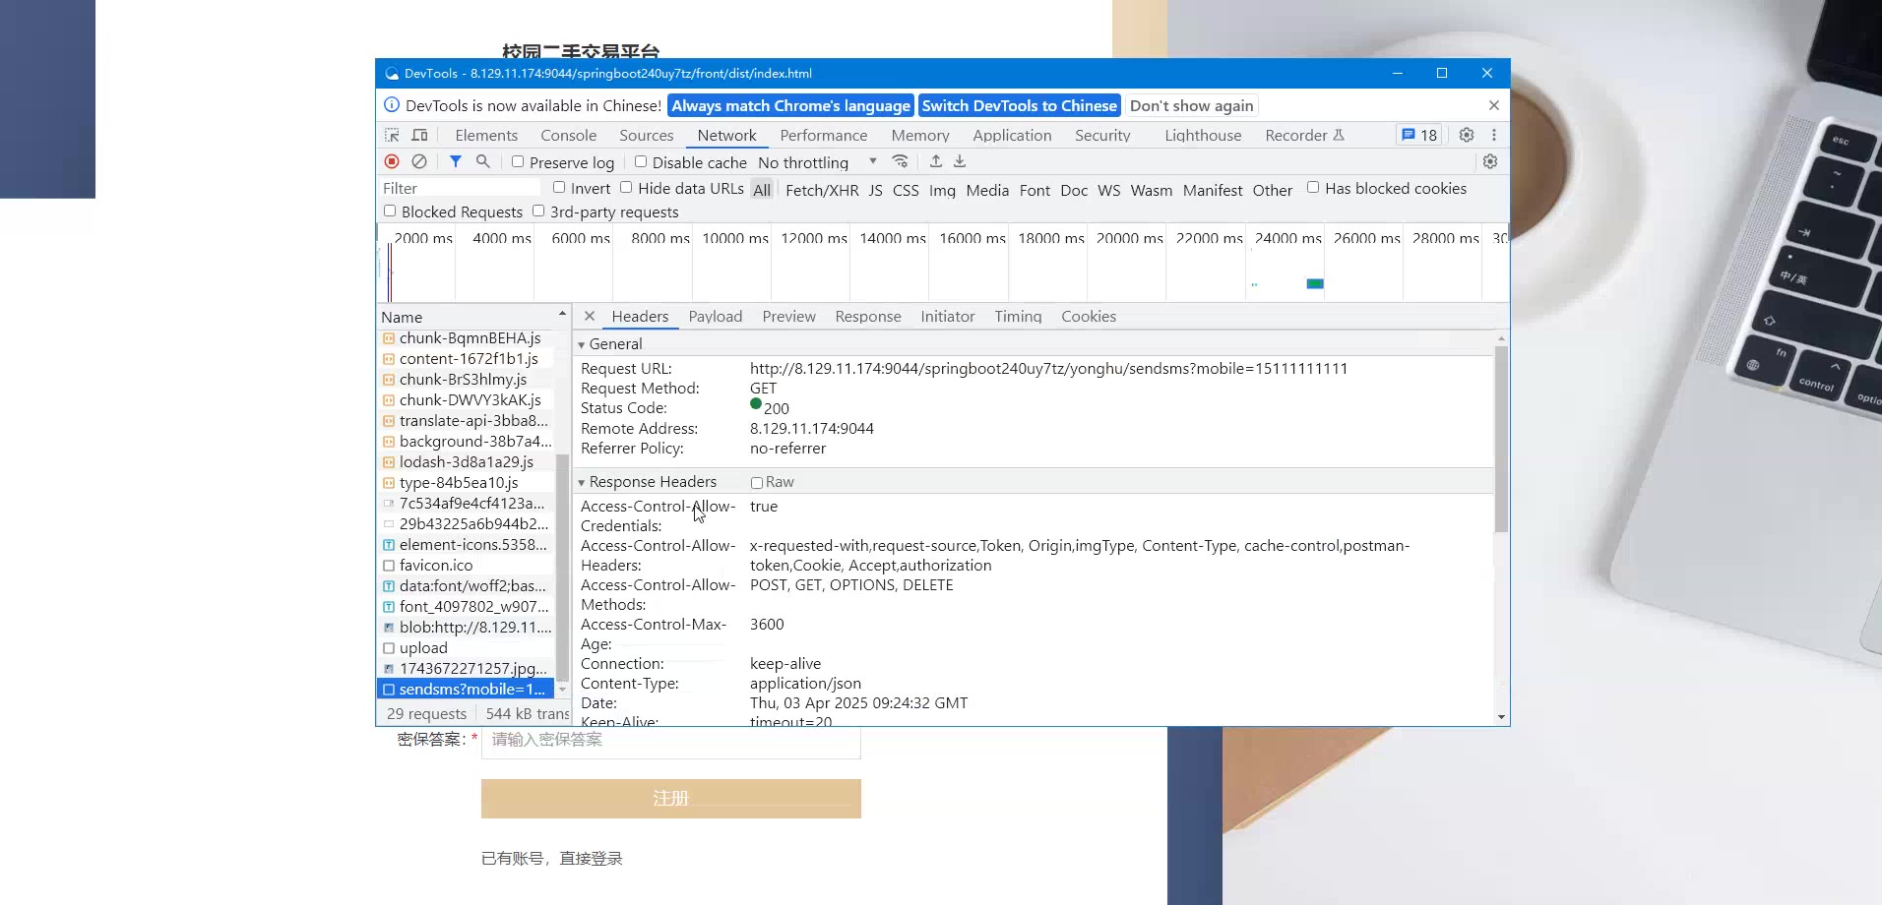Click the export HAR download icon
This screenshot has height=905, width=1882.
click(x=960, y=161)
